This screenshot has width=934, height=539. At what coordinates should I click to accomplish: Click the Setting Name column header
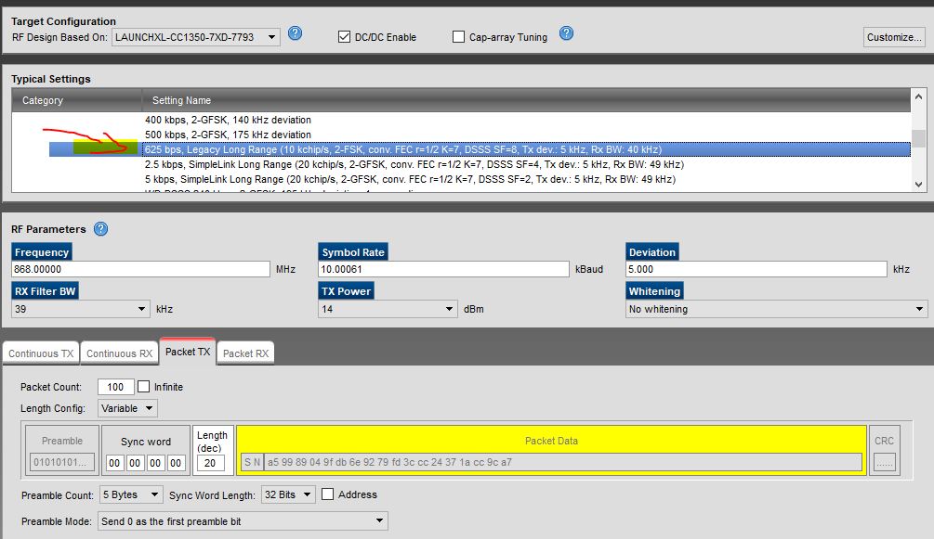[x=526, y=100]
